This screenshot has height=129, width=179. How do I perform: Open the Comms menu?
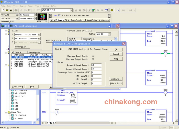(x=31, y=6)
